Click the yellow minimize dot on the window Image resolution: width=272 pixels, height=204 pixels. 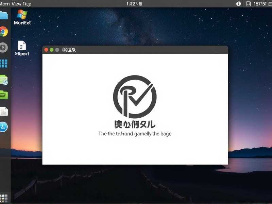pyautogui.click(x=52, y=49)
